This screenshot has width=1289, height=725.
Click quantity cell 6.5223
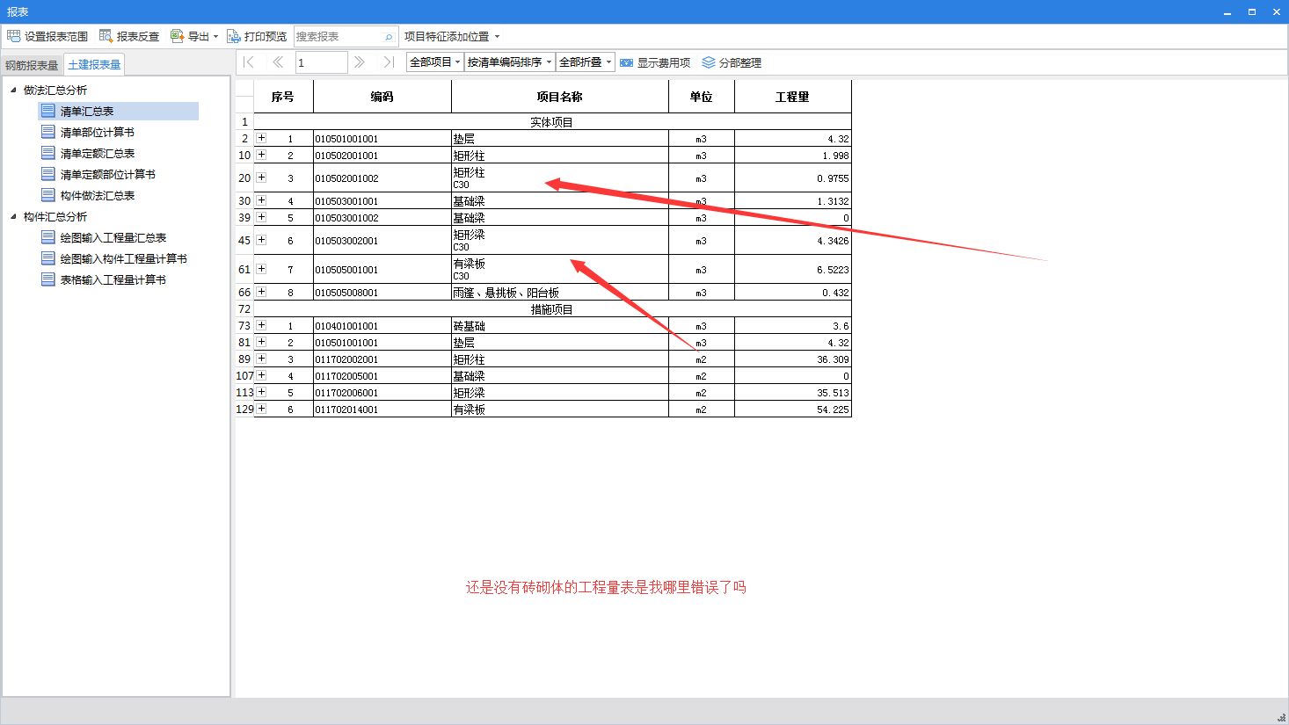point(793,270)
